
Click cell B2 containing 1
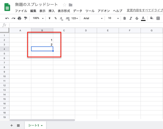pos(42,40)
